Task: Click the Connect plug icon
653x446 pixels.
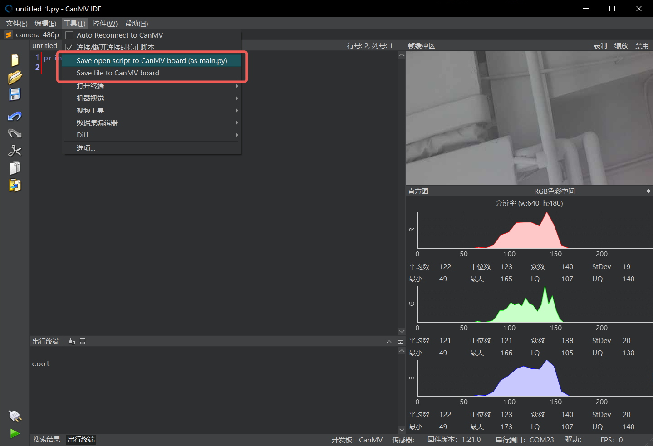Action: click(15, 416)
